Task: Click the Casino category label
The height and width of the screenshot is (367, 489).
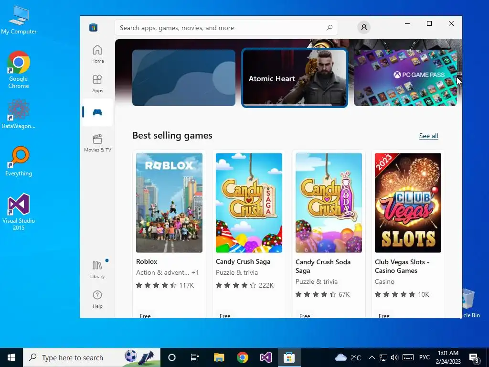Action: [384, 281]
